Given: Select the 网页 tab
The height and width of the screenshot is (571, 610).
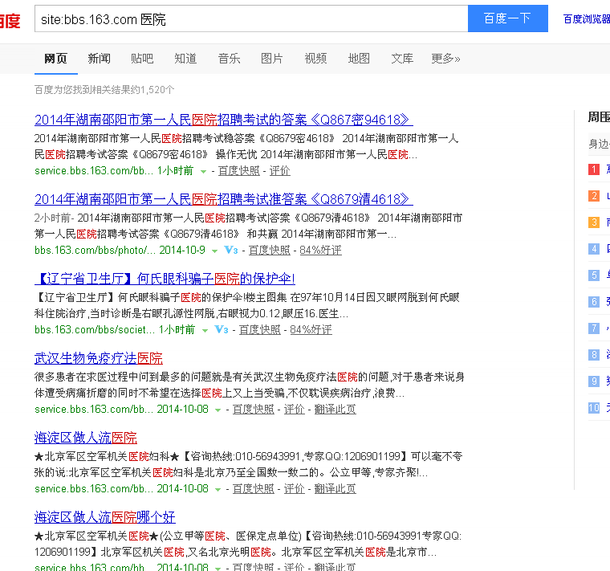Looking at the screenshot, I should (x=55, y=59).
